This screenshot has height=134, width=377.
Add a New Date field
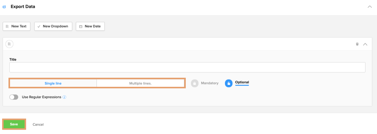[90, 26]
